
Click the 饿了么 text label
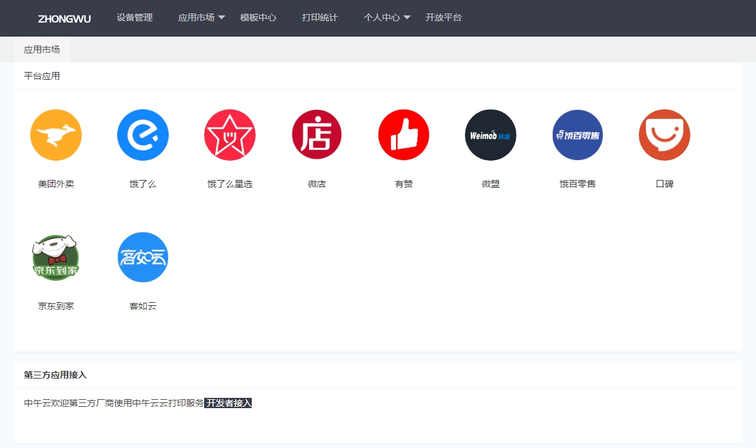click(x=143, y=184)
